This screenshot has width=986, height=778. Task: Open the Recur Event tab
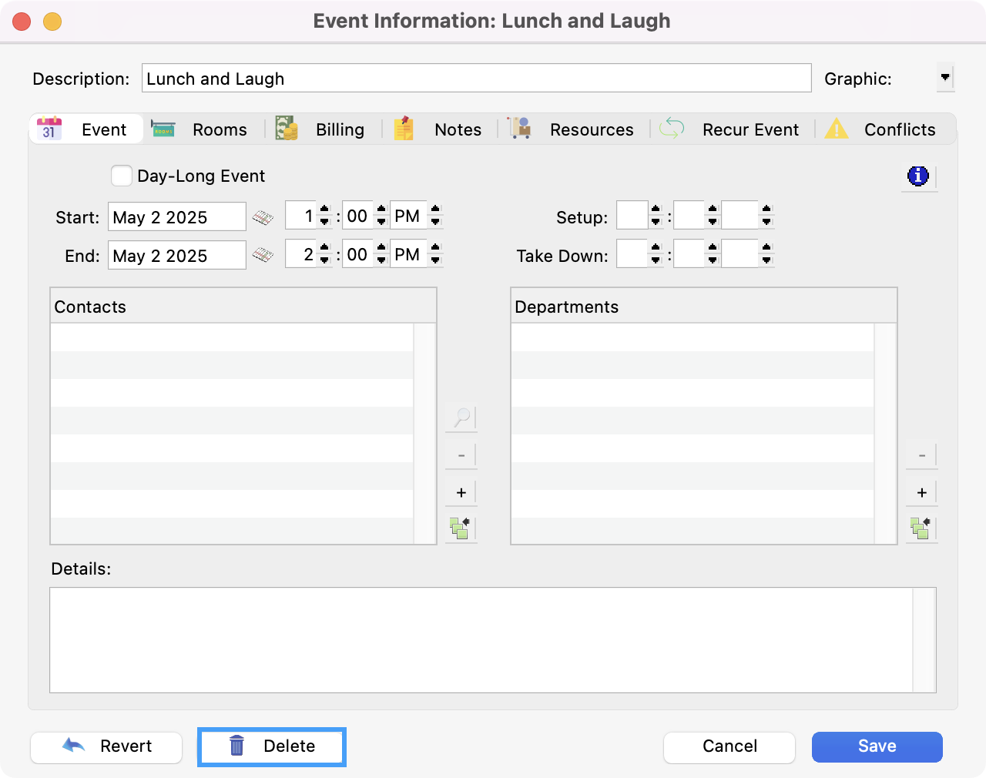(x=730, y=129)
